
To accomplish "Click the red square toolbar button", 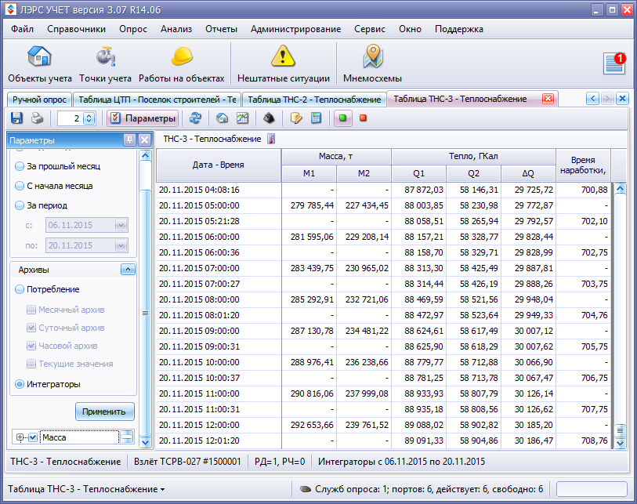I will tap(364, 118).
